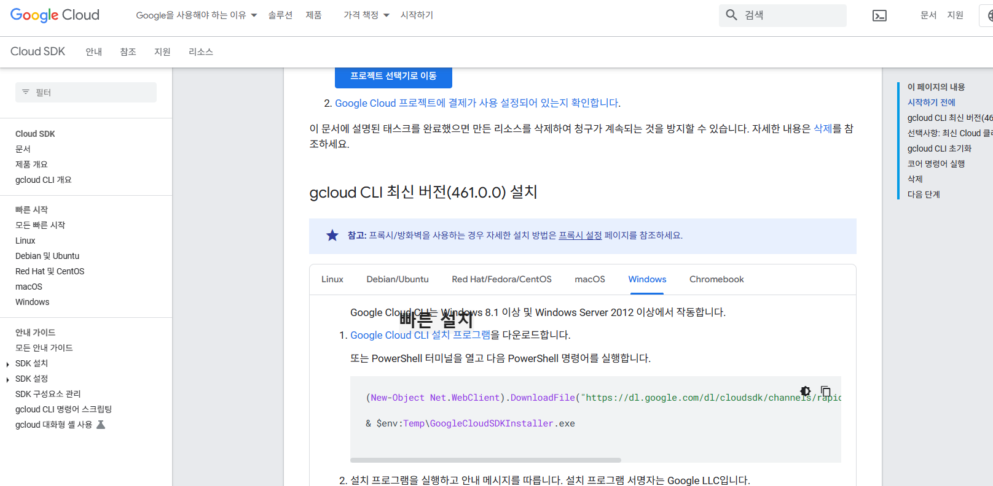Open the Linux quickstart sidebar link
The image size is (993, 486).
25,241
